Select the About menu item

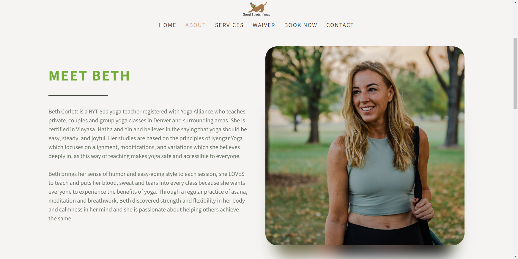(x=196, y=25)
